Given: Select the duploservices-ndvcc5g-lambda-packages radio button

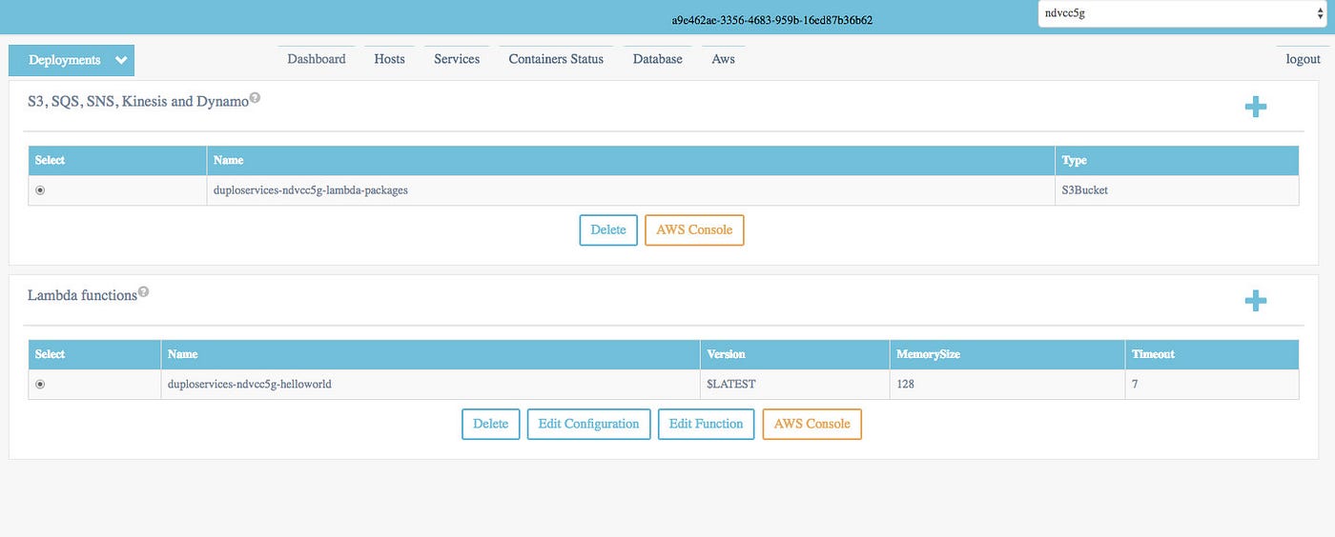Looking at the screenshot, I should coord(40,190).
